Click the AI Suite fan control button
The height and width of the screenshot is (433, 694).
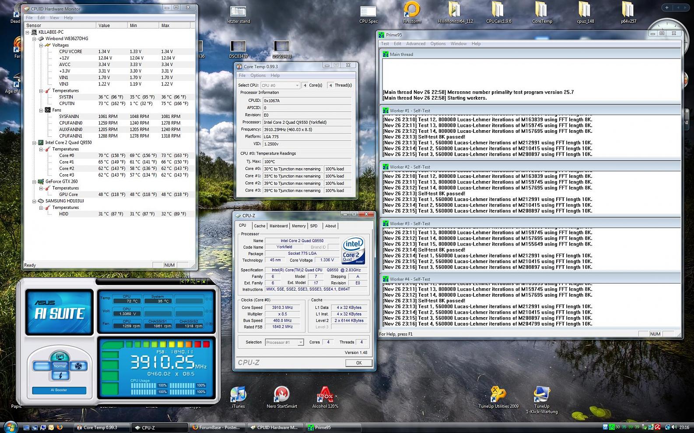pos(78,366)
